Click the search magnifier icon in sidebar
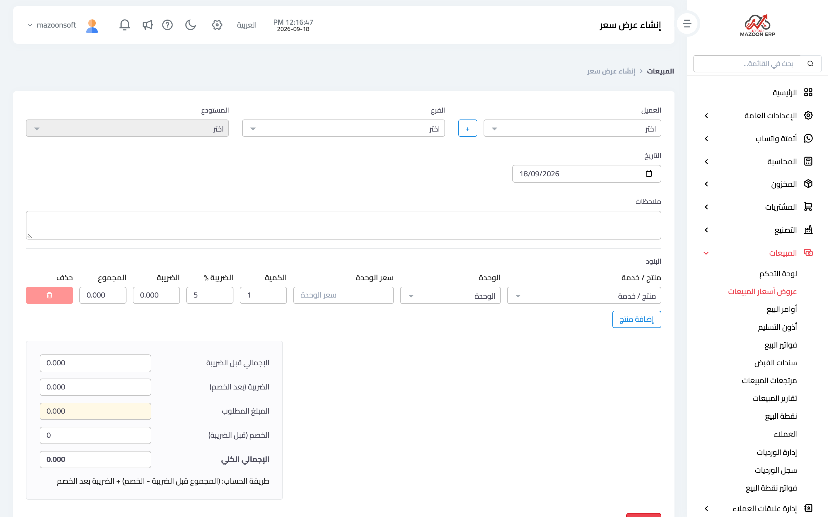The image size is (828, 517). [x=810, y=63]
